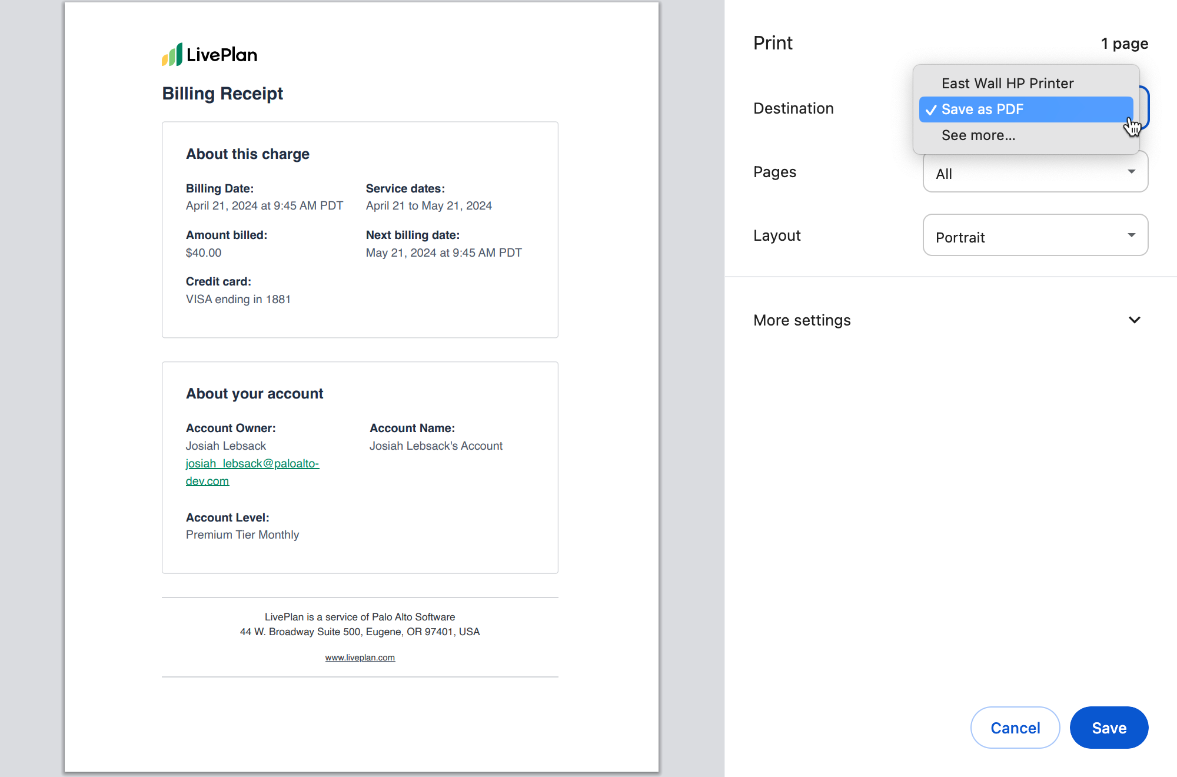This screenshot has width=1177, height=777.
Task: Expand the More settings section
Action: [802, 320]
